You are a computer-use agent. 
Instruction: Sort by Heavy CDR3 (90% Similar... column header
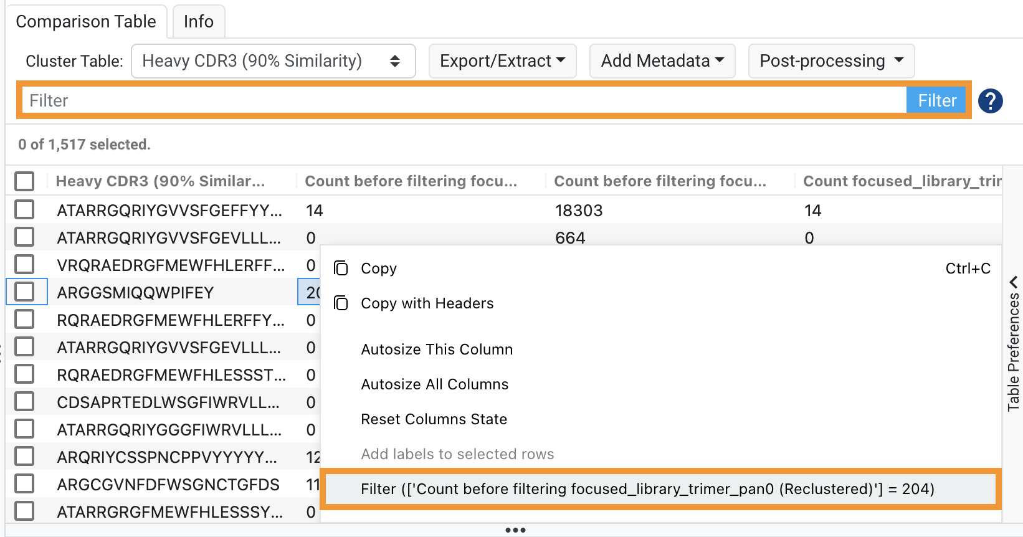[160, 181]
